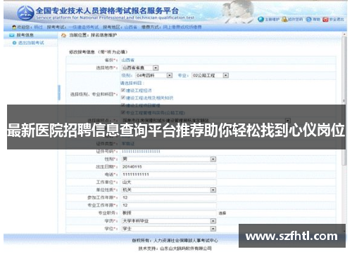Select 退出当前考试 in the sidebar

(31, 43)
